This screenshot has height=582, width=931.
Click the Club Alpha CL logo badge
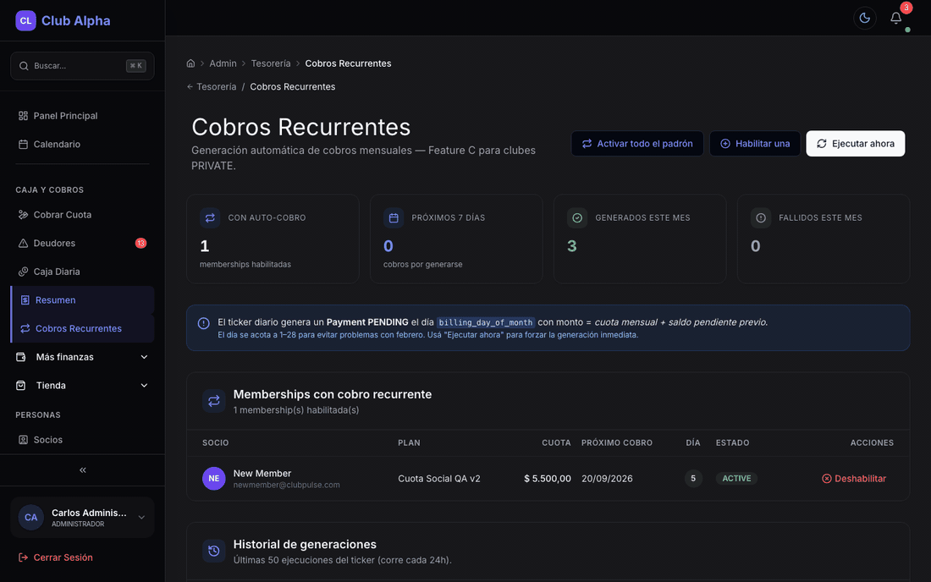click(25, 21)
